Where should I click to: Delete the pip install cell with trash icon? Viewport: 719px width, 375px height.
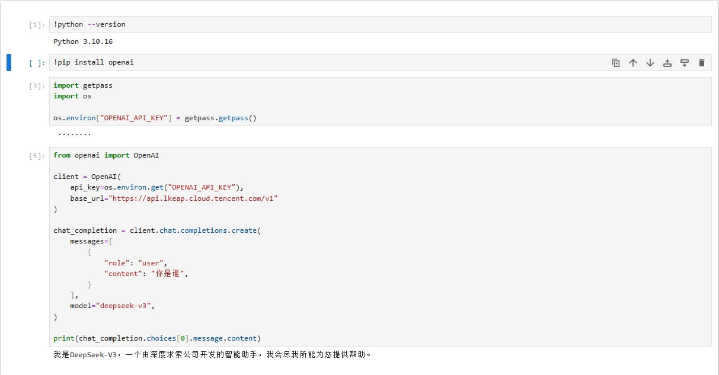tap(702, 62)
